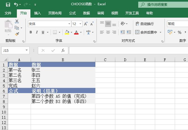Open the font name dropdown 宋体
Screen dimensions: 188x130
pyautogui.click(x=69, y=24)
